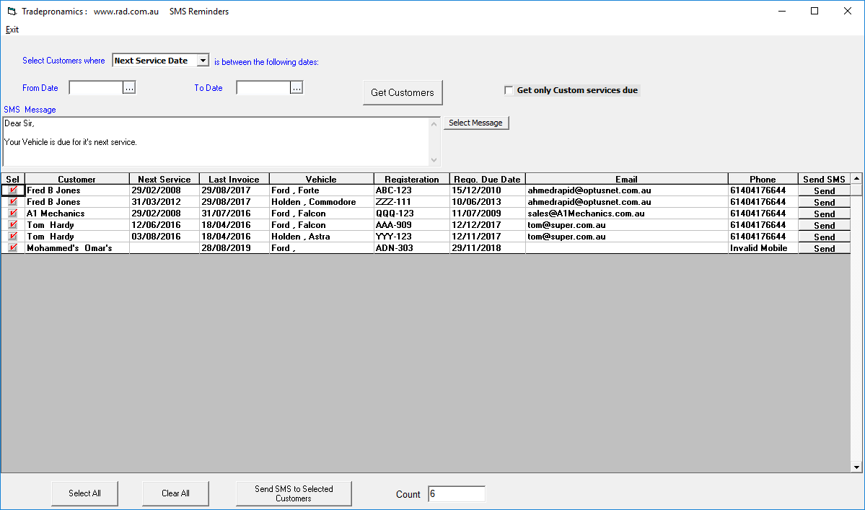865x510 pixels.
Task: Click next service date 03/08/2016
Action: (164, 237)
